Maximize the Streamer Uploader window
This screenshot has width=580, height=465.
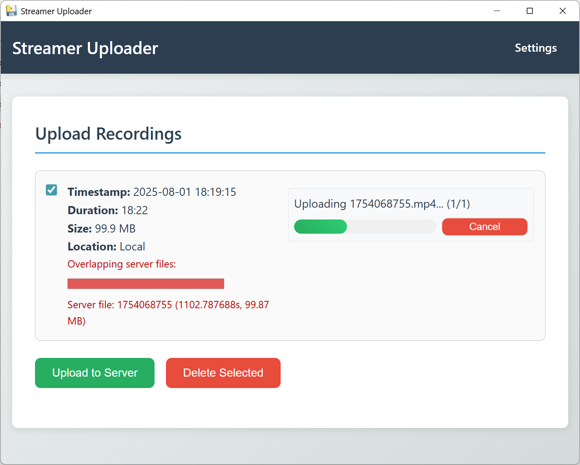point(529,11)
